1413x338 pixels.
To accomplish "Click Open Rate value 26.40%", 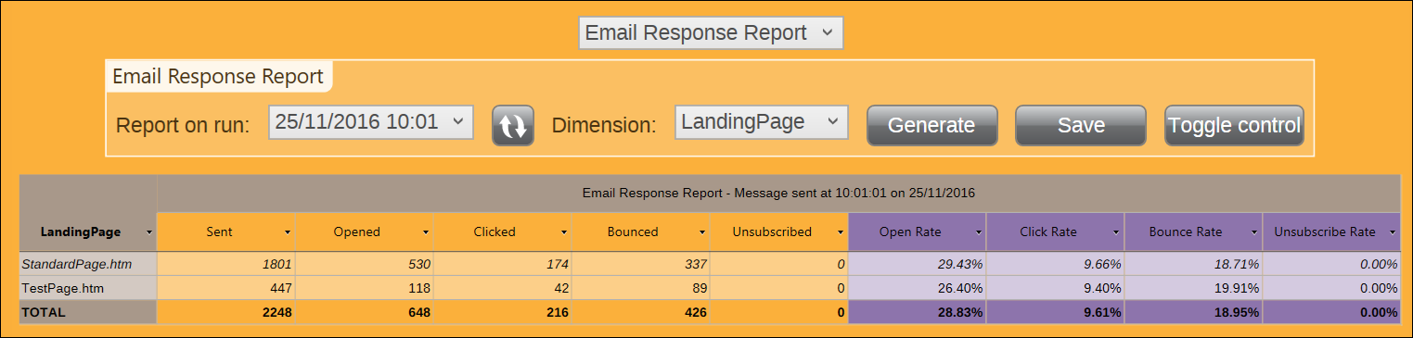I will pos(960,288).
